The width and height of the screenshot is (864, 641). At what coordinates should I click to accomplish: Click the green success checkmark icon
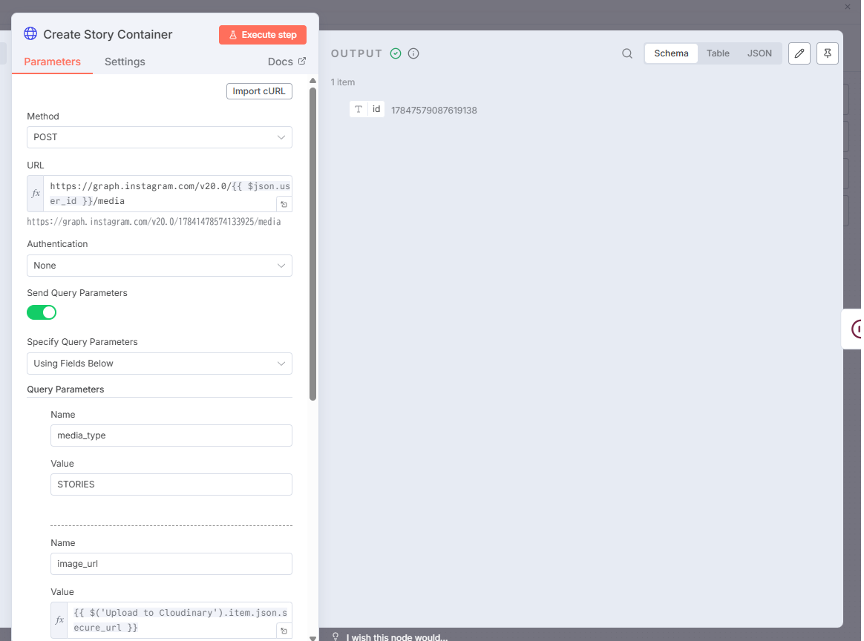pos(396,53)
